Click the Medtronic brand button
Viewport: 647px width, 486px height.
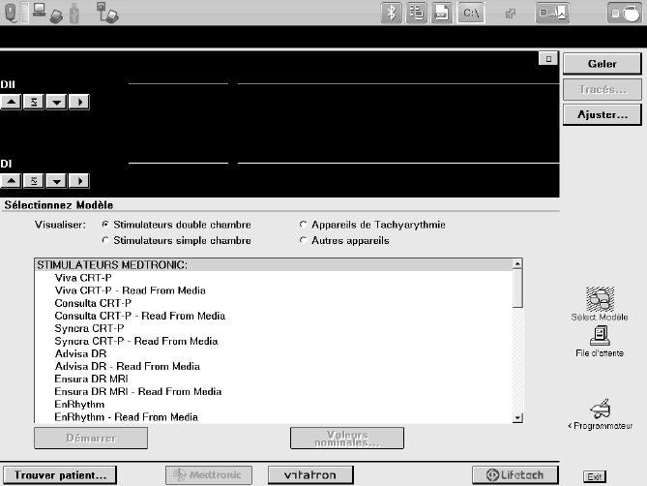point(209,474)
